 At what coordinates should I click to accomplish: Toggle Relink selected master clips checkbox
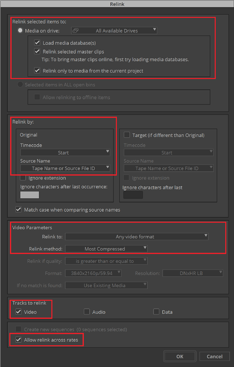tap(37, 52)
